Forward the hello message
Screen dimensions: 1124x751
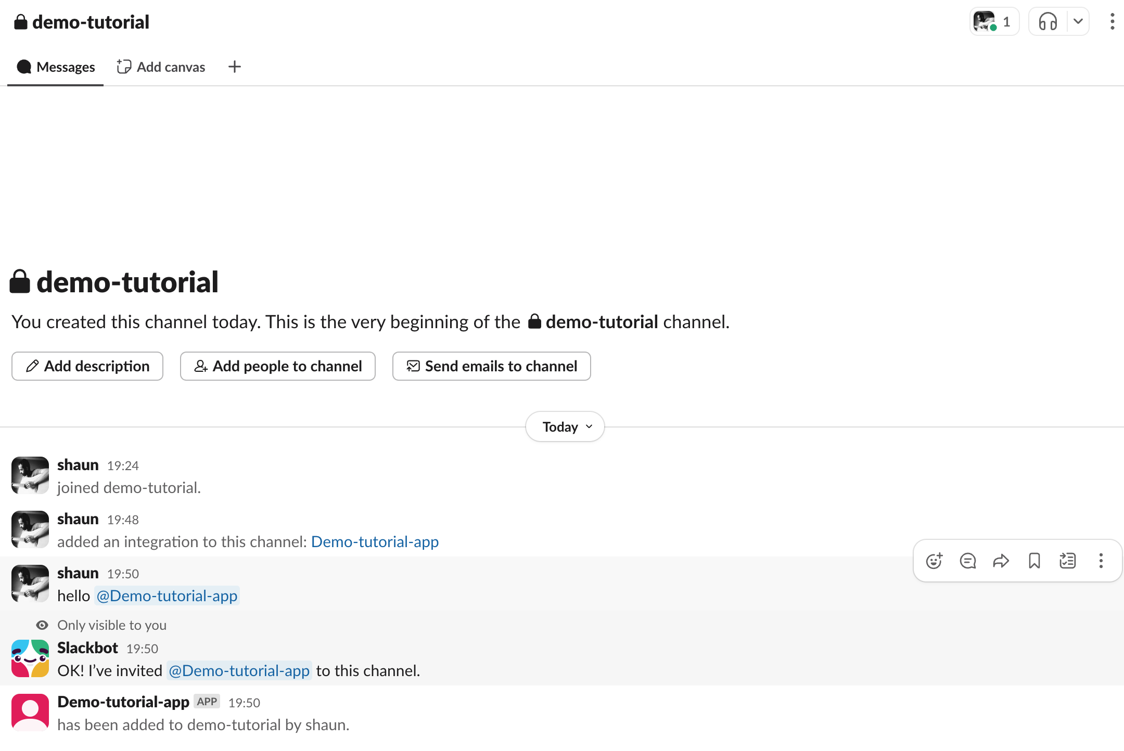click(x=1001, y=561)
